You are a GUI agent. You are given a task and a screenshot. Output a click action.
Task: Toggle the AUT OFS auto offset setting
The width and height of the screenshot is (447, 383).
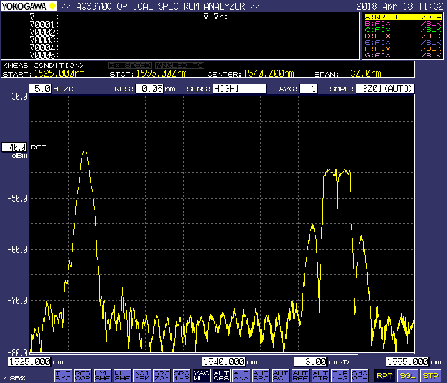coord(221,375)
